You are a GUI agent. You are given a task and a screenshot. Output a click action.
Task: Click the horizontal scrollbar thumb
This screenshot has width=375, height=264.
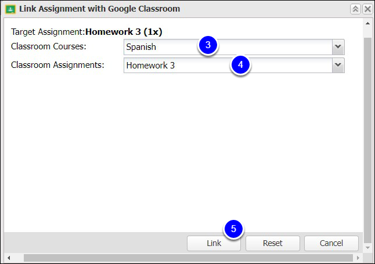(188, 258)
